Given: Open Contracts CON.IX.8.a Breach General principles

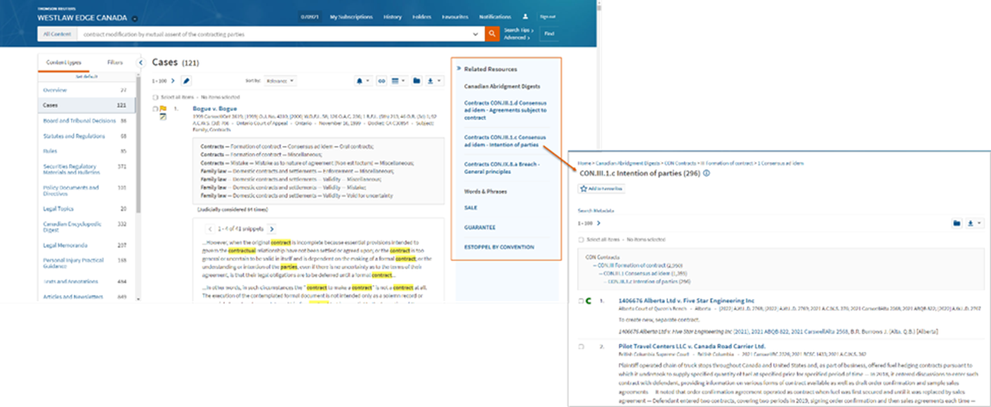Looking at the screenshot, I should [503, 168].
